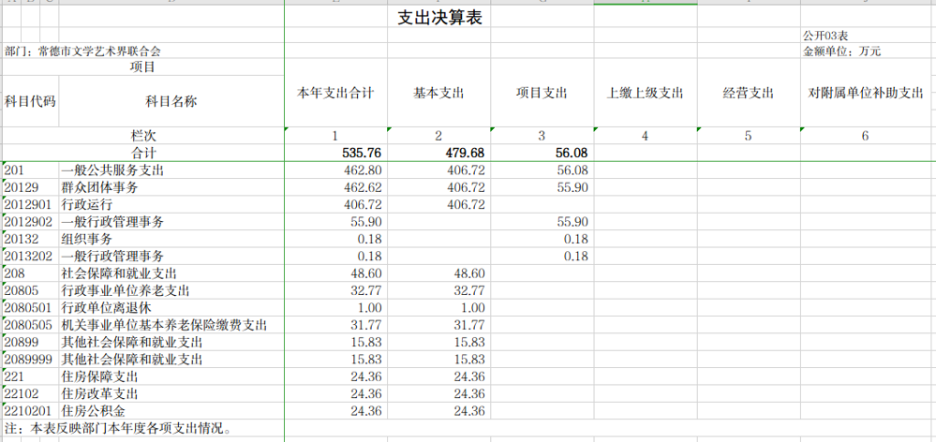
Task: Click the value 462.62
Action: (x=363, y=188)
